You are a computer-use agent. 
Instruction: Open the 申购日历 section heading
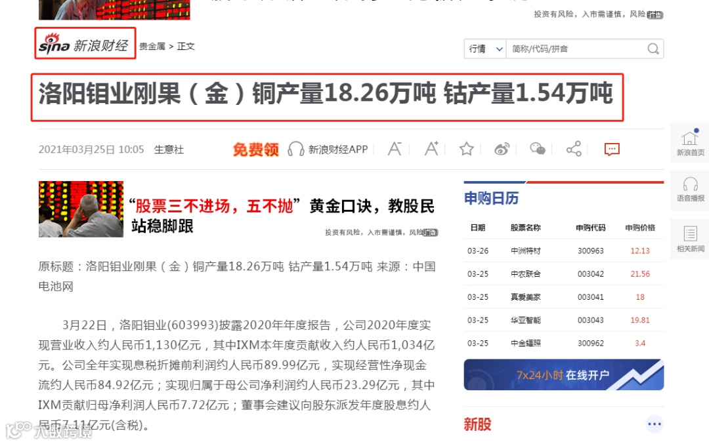pos(492,198)
